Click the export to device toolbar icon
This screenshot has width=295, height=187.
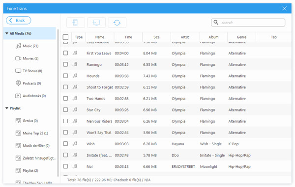[75, 23]
